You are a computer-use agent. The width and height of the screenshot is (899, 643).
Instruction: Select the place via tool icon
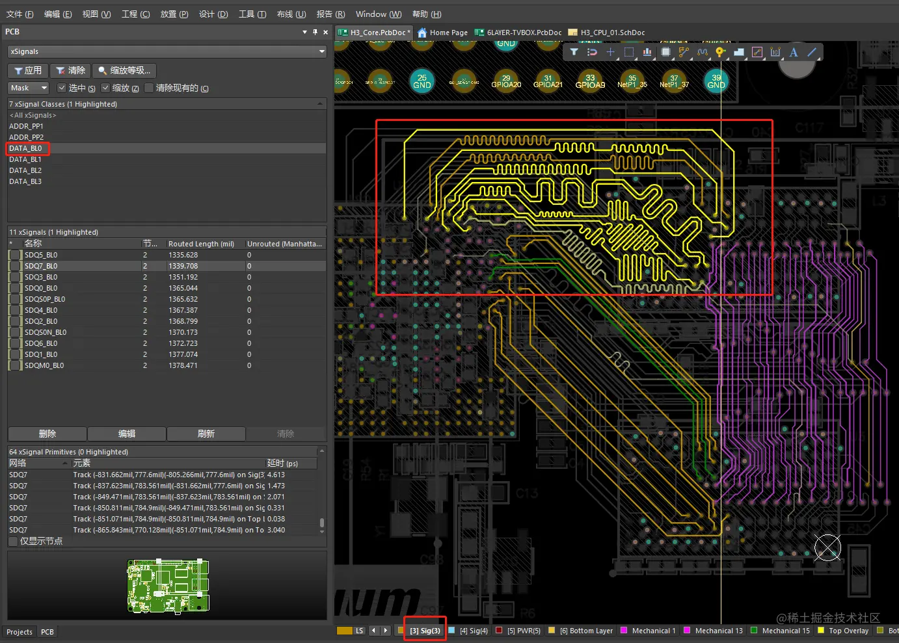tap(720, 52)
